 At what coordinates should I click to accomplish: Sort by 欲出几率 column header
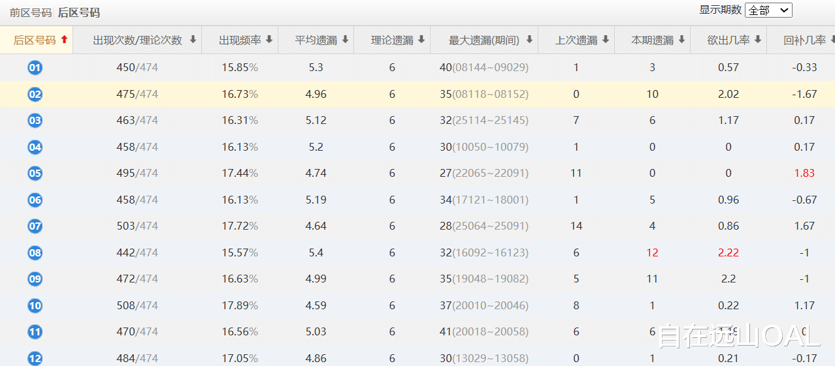click(729, 40)
